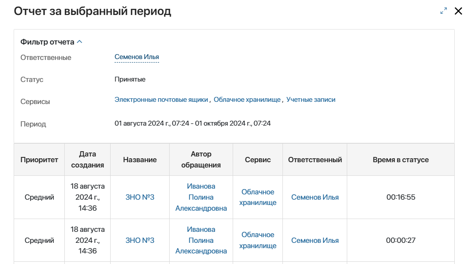Expand the report to full screen
The height and width of the screenshot is (264, 464).
[444, 11]
